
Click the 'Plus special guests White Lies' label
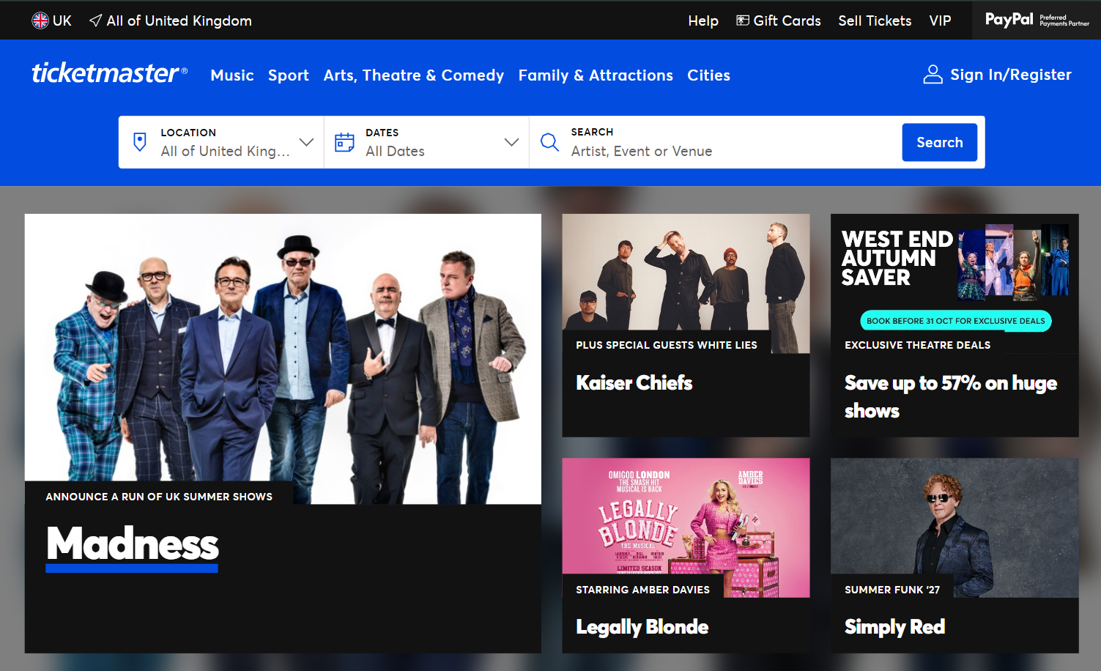[667, 345]
